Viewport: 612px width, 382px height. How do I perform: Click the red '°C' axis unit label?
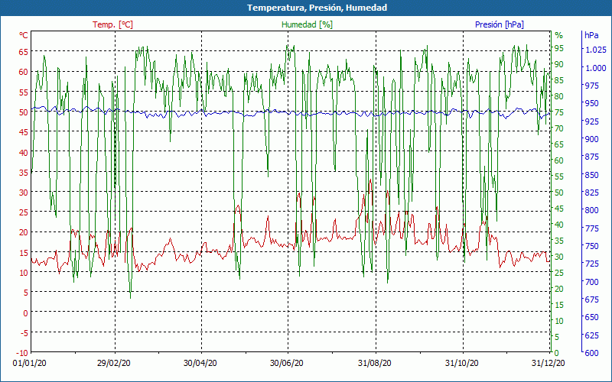(24, 35)
